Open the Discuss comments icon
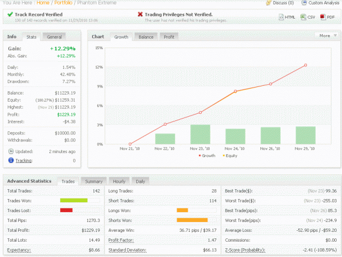The image size is (342, 257). point(268,3)
